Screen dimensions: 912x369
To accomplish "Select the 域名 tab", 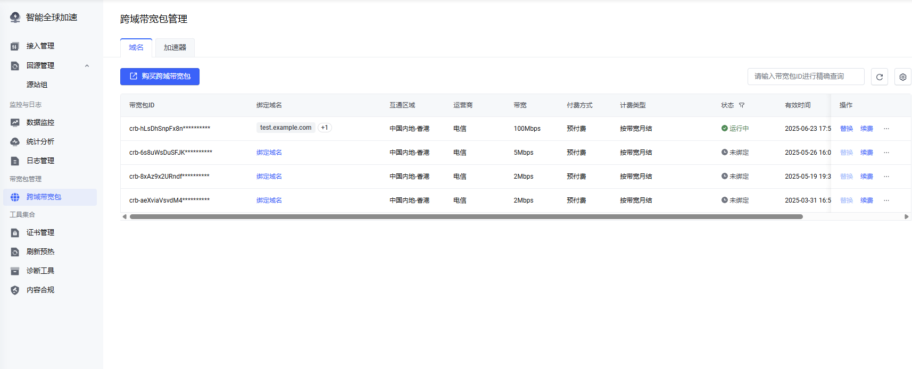I will tap(136, 47).
